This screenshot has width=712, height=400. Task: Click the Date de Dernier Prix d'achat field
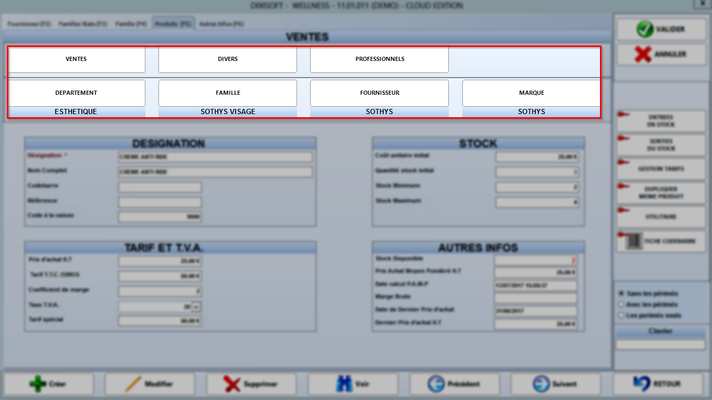coord(536,311)
